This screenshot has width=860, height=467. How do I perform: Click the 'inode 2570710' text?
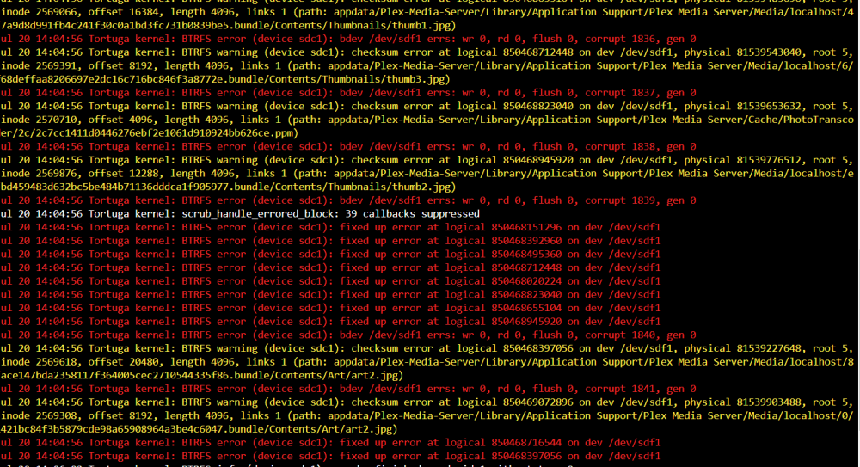[38, 120]
